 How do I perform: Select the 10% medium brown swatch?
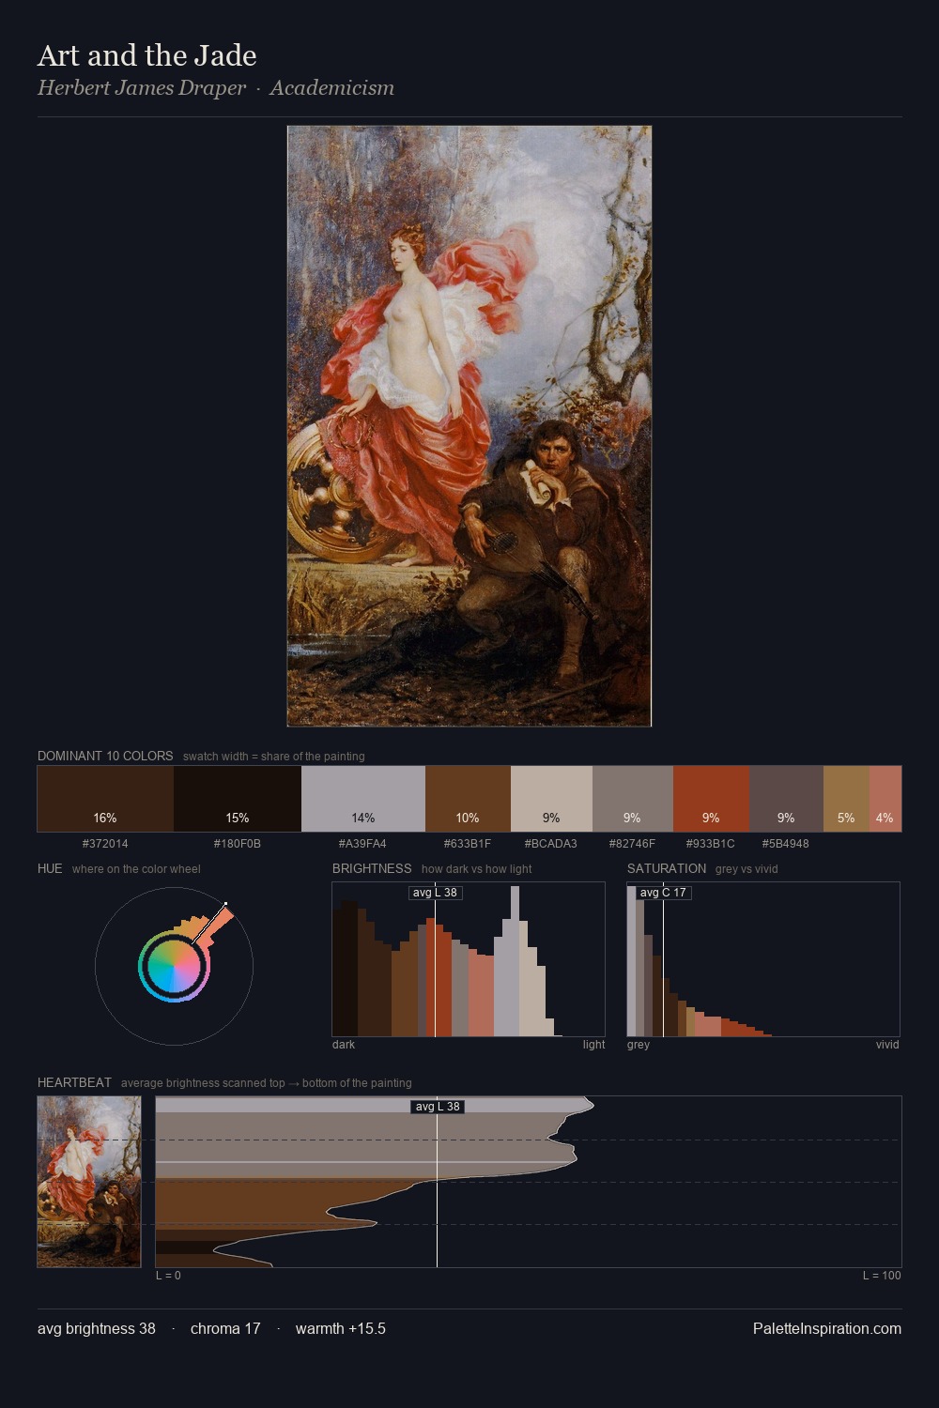tap(468, 799)
